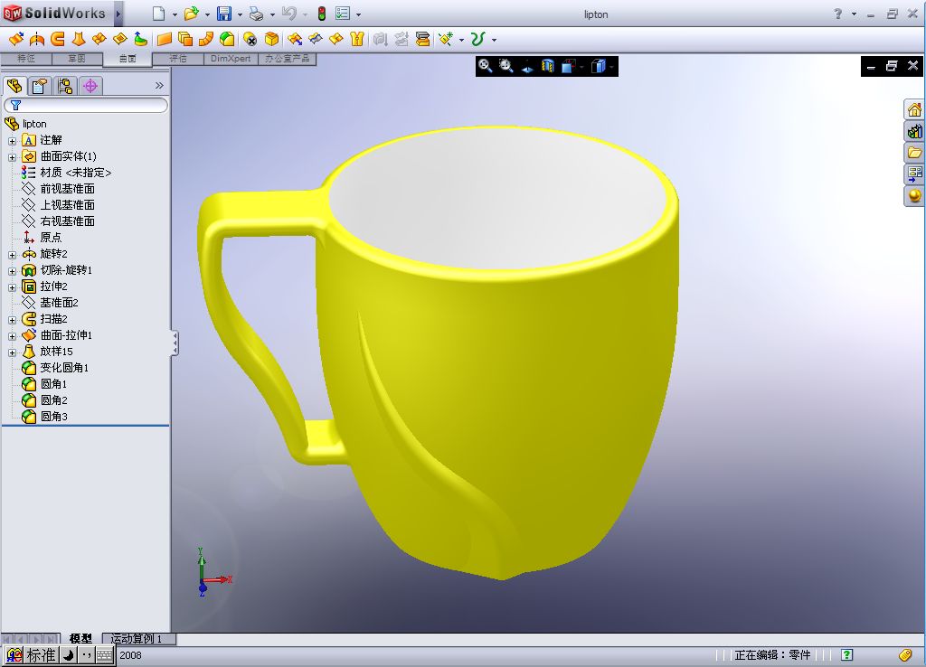Select the 前视基准面 plane in tree
This screenshot has width=926, height=667.
pyautogui.click(x=67, y=189)
